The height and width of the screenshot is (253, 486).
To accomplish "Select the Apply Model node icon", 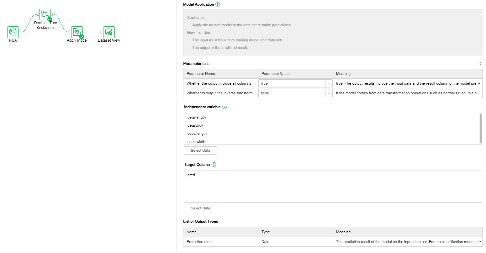I will [x=77, y=32].
